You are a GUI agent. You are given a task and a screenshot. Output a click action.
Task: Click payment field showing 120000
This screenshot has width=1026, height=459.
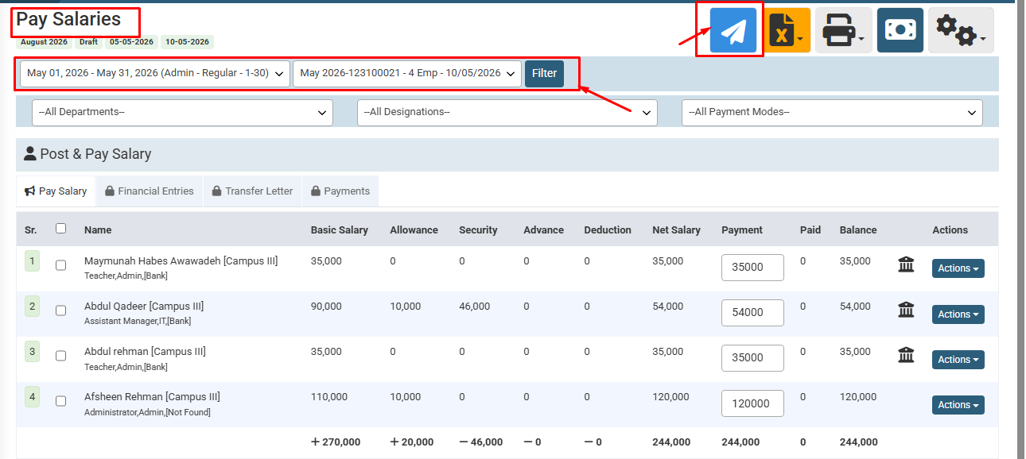tap(752, 403)
